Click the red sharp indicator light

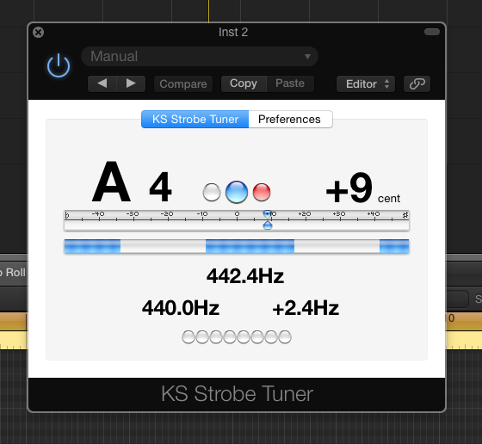point(262,193)
